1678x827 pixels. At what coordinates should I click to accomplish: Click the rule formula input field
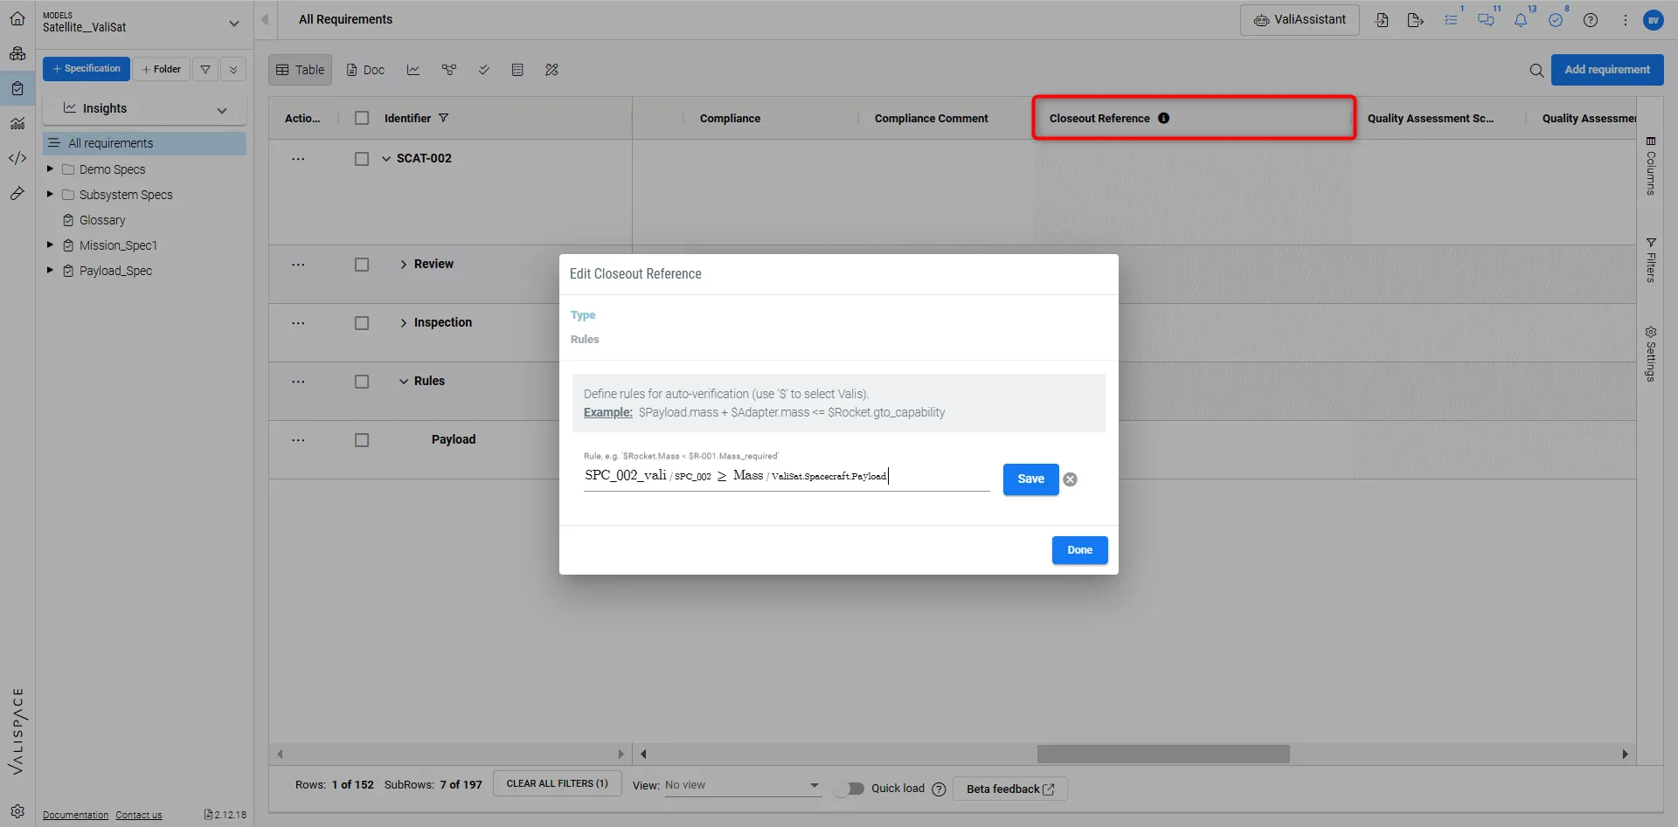[x=787, y=476]
